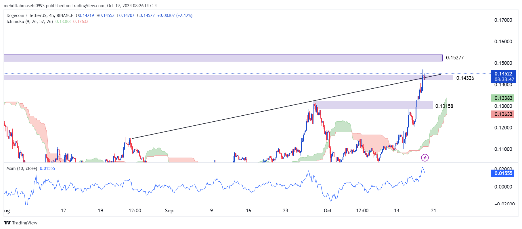522x229 pixels.
Task: Click the 0.15277 resistance level label
Action: tap(455, 58)
